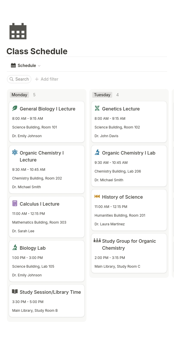Viewport: 174px width, 348px height.
Task: Click the DNA icon on Genetics Lecture
Action: tap(97, 108)
